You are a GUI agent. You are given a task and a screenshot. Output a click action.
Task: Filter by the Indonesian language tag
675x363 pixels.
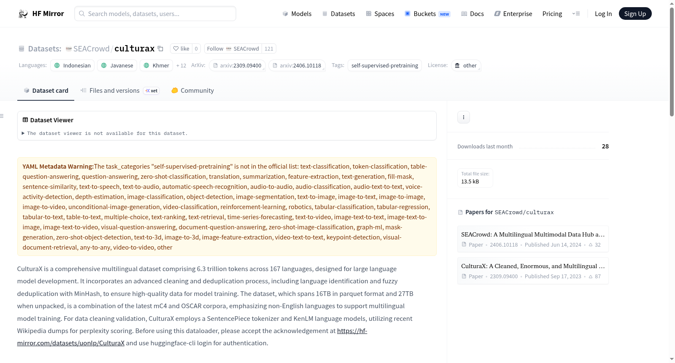click(72, 65)
